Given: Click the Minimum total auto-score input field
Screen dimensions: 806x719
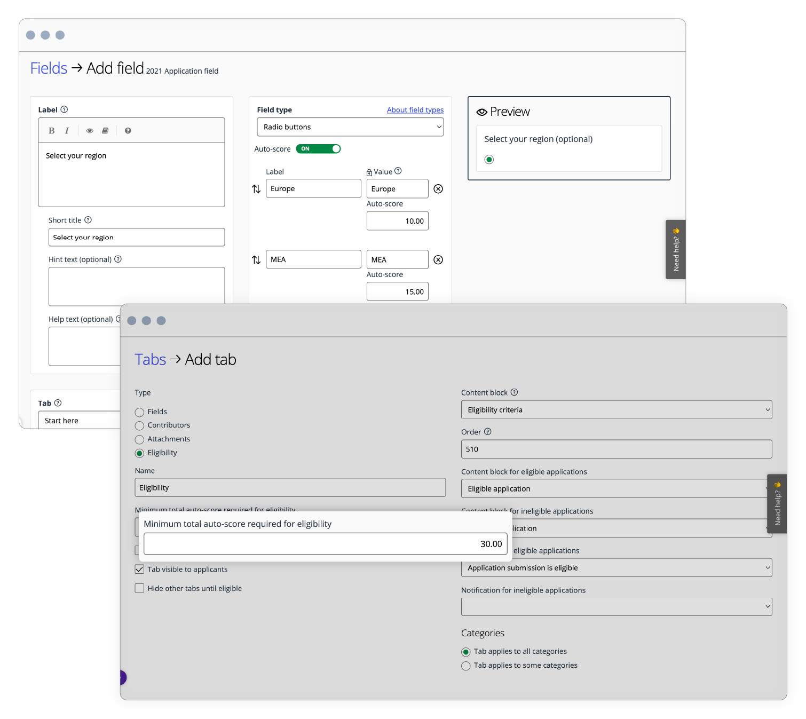Looking at the screenshot, I should point(325,544).
